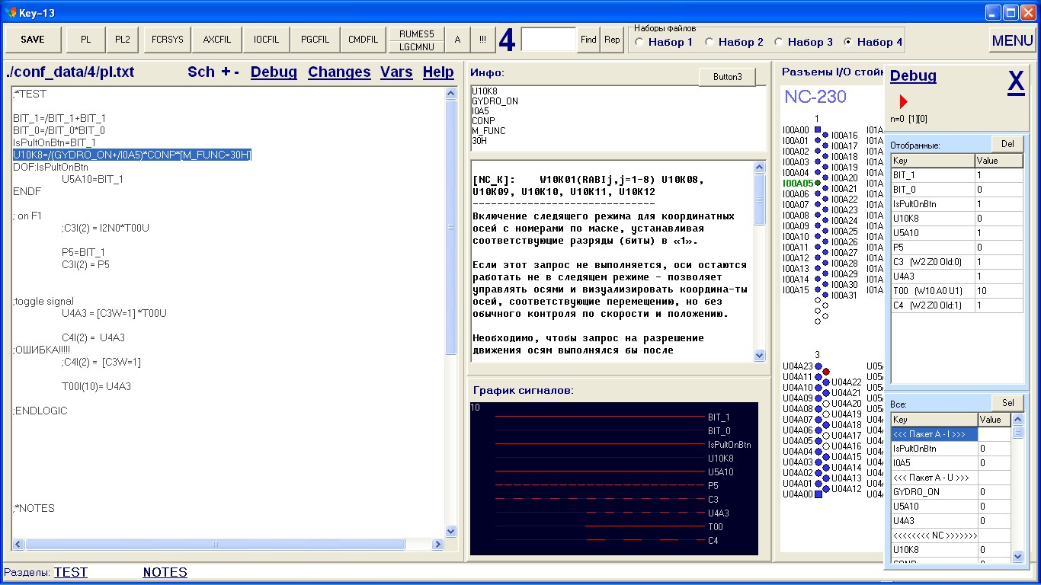This screenshot has height=585, width=1041.
Task: Open the MENU button
Action: coord(1012,40)
